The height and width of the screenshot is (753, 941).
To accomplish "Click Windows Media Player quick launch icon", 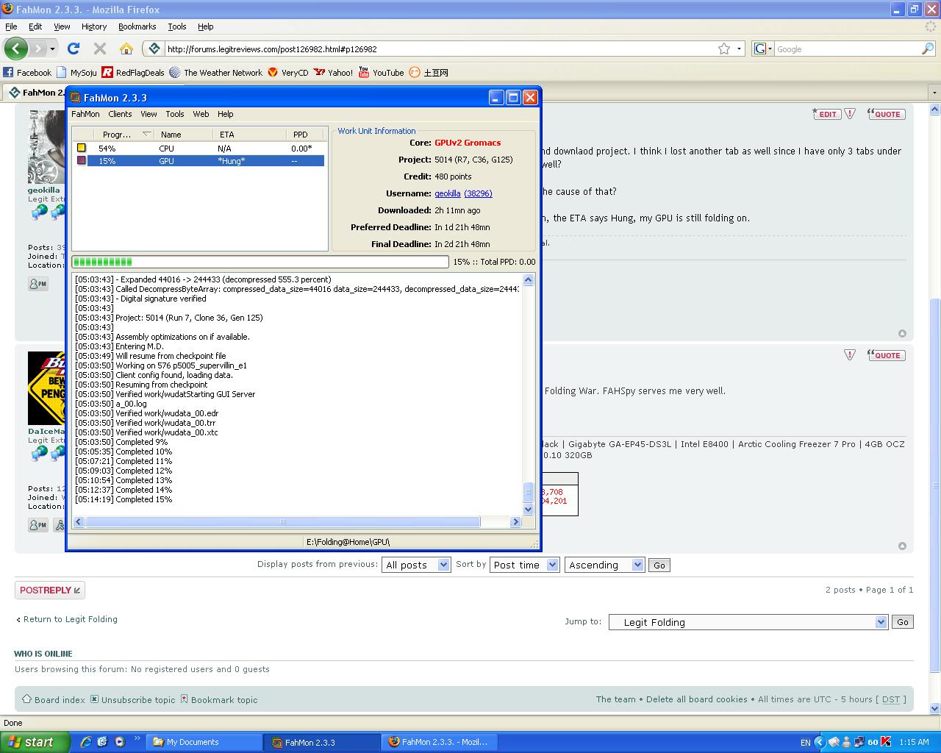I will [119, 742].
